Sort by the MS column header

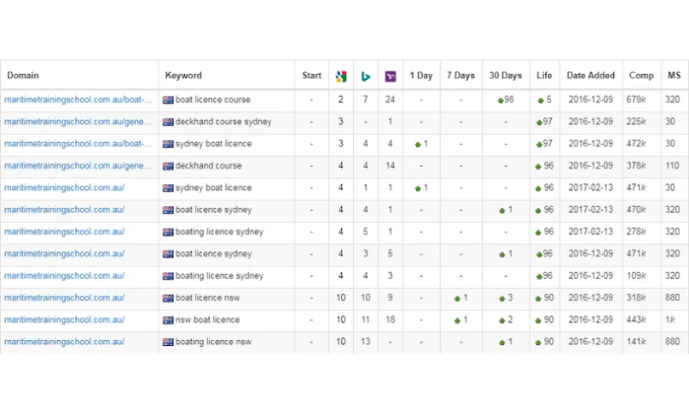coord(673,76)
